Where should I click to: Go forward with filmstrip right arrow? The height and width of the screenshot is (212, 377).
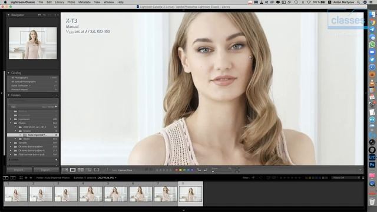point(31,178)
